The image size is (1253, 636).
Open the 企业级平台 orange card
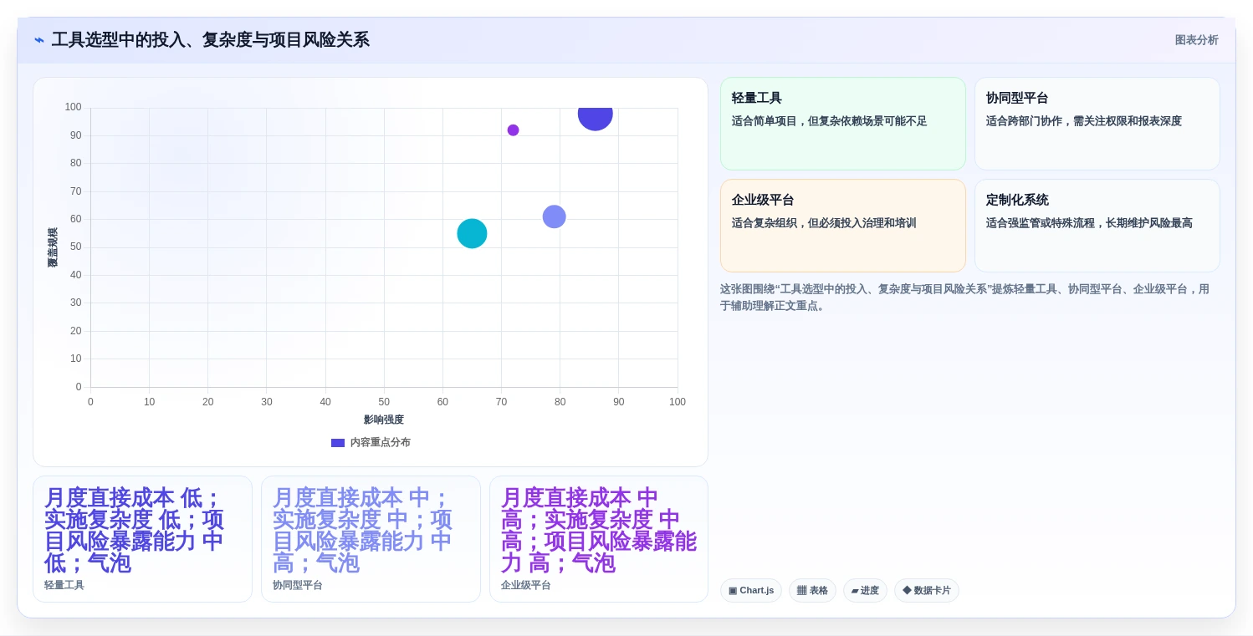(842, 226)
